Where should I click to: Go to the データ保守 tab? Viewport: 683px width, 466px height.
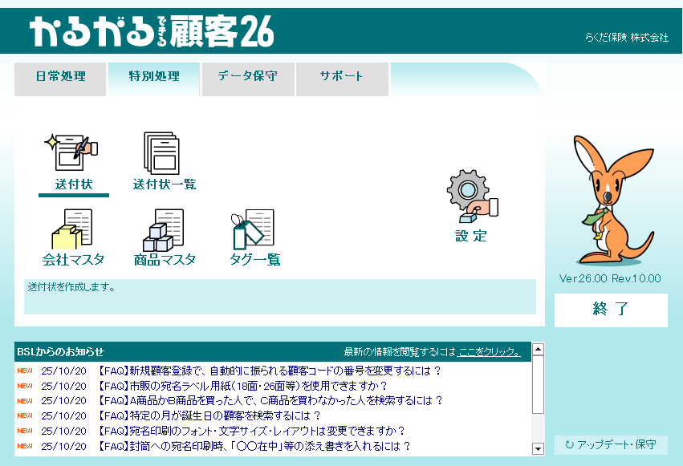pos(248,77)
